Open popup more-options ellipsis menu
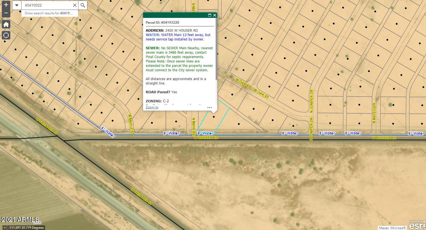426x230 pixels. coord(210,108)
